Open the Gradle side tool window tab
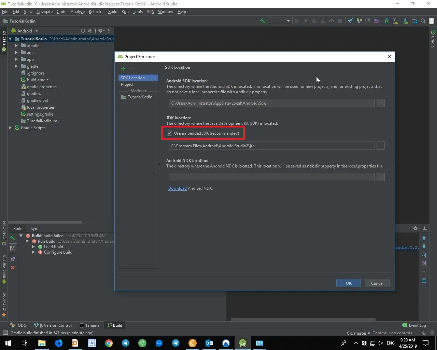Viewport: 437px width, 350px height. point(433,39)
